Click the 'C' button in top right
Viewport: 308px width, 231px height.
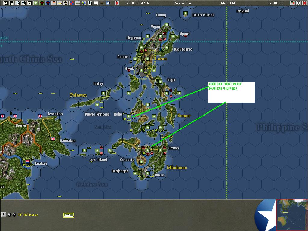299,3
